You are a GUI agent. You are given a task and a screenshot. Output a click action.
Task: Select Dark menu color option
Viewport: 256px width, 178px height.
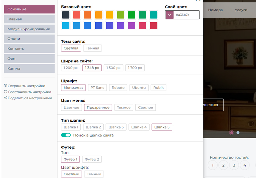click(124, 107)
